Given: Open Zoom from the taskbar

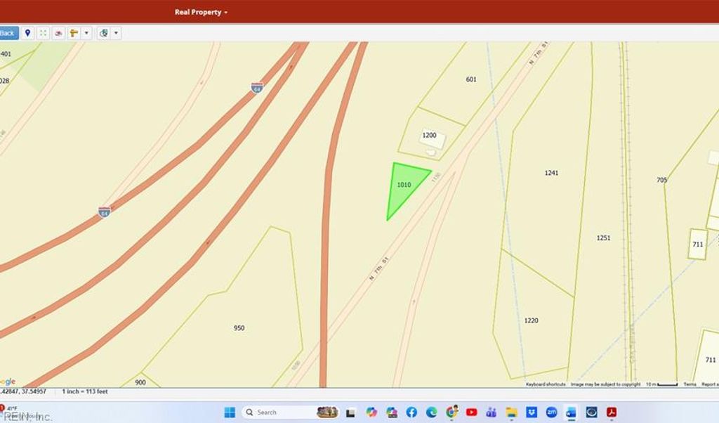Looking at the screenshot, I should 551,412.
